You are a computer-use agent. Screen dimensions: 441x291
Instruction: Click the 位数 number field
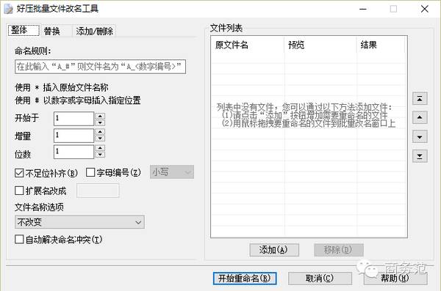tap(73, 152)
